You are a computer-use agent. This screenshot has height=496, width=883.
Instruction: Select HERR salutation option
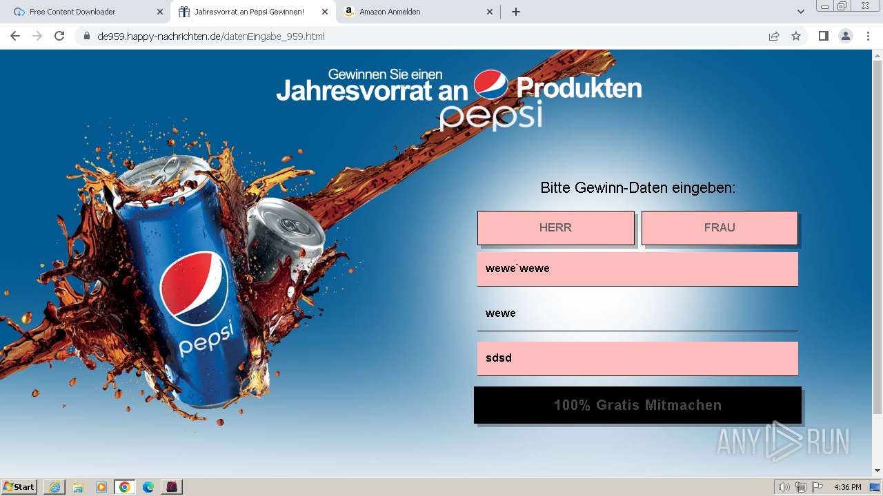[x=555, y=227]
